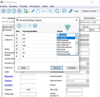Go to first record with double-left arrow
This screenshot has width=100, height=97.
pyautogui.click(x=4, y=11)
